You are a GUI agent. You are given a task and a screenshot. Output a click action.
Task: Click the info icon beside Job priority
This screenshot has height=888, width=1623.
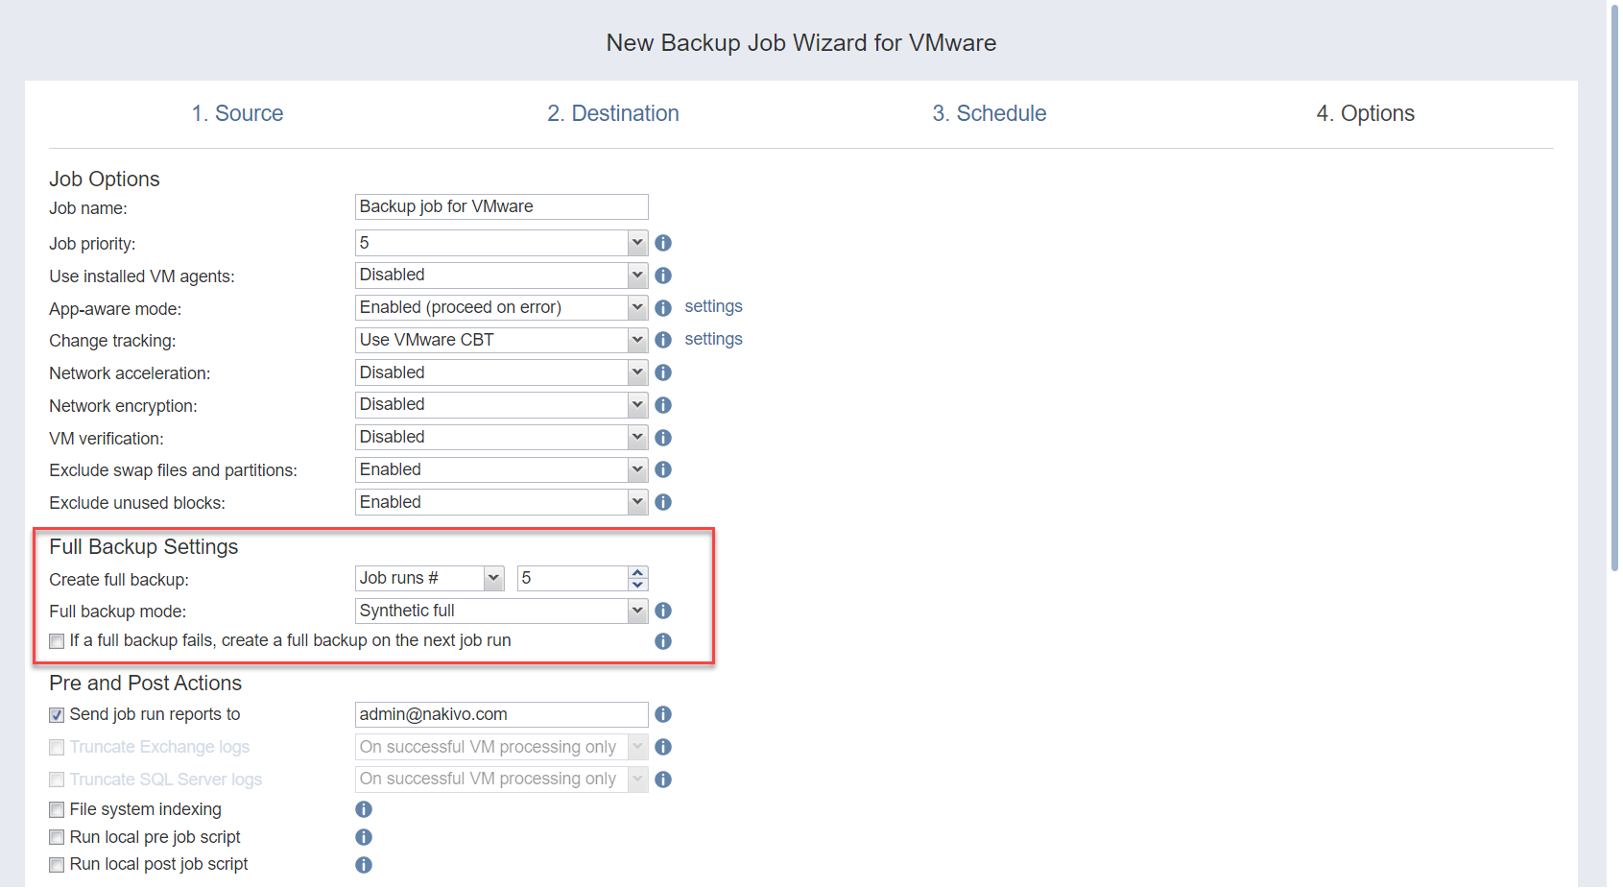point(663,243)
